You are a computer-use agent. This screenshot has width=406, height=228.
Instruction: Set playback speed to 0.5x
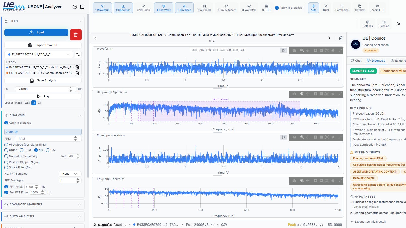click(27, 103)
